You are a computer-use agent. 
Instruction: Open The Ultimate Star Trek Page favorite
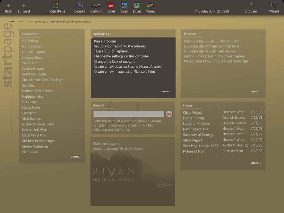pos(43,80)
